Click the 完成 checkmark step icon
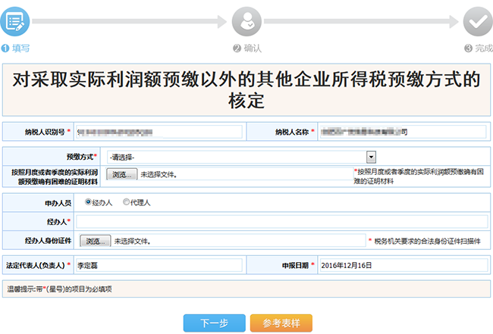Screen dimensions: 493x334 (x=478, y=21)
